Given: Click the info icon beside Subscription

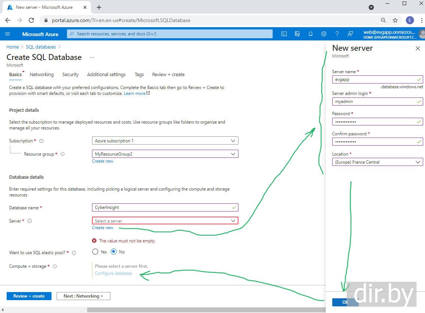Looking at the screenshot, I should coord(41,141).
